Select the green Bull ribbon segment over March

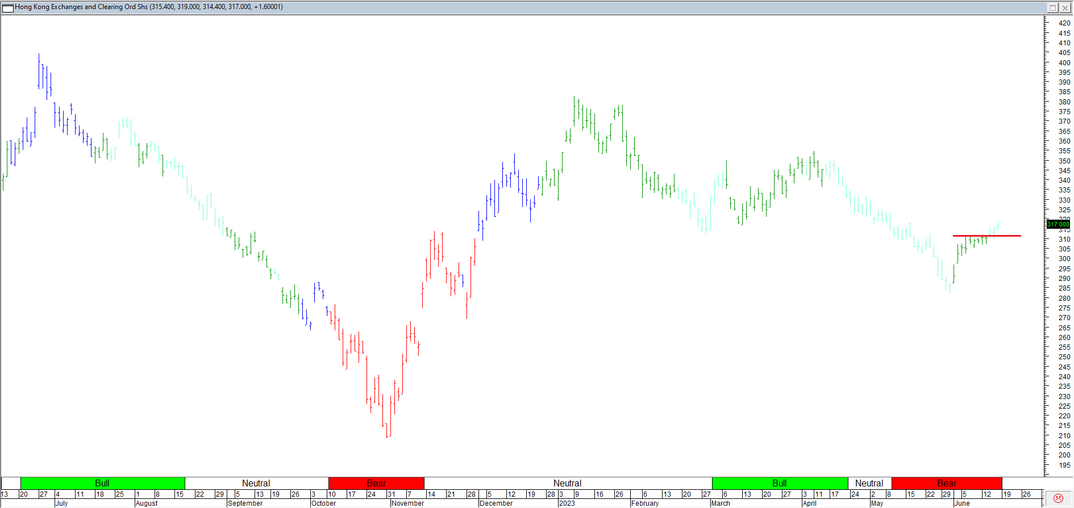(780, 483)
